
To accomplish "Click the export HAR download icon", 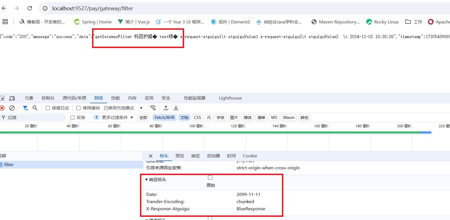I will click(176, 108).
